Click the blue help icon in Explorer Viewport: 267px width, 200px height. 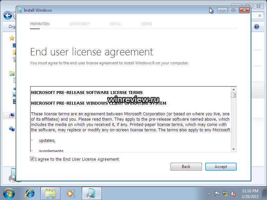[x=257, y=27]
